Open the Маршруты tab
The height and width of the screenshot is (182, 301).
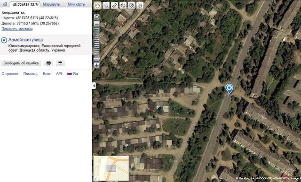click(x=51, y=4)
